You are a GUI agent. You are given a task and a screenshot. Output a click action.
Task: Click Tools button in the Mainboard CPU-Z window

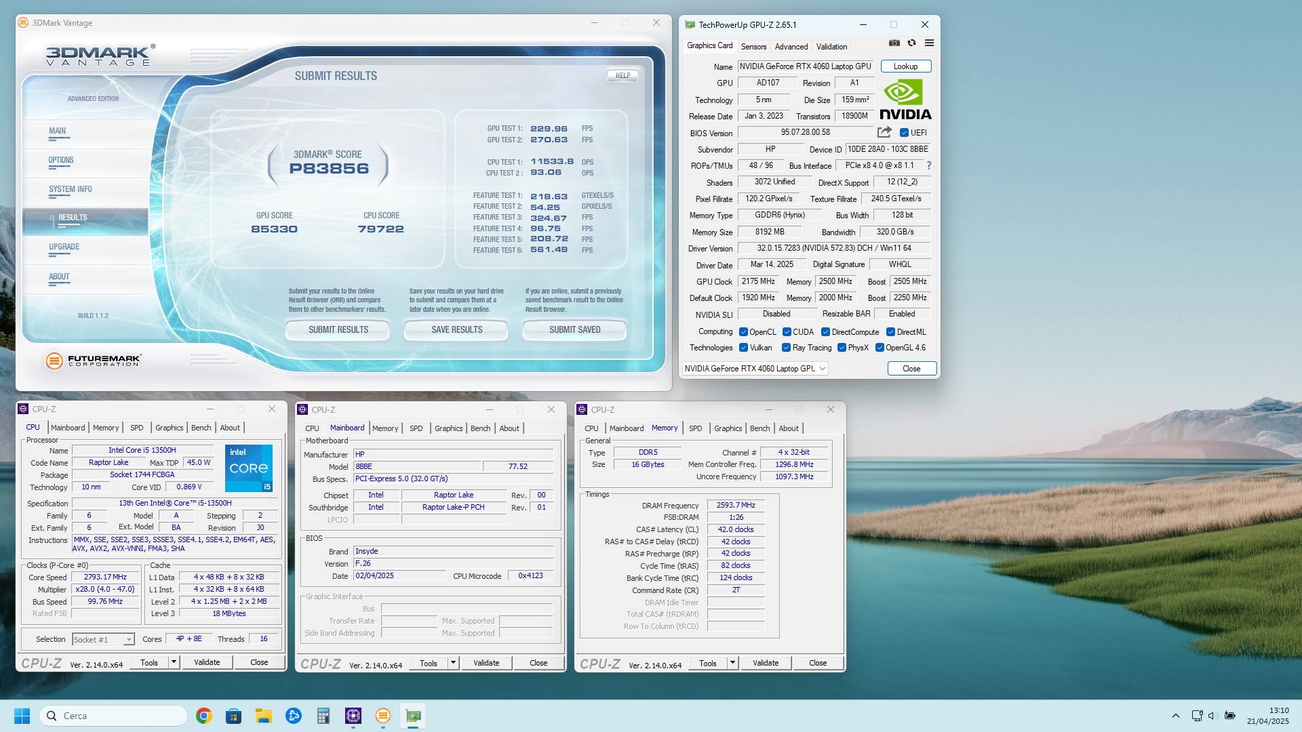tap(429, 663)
